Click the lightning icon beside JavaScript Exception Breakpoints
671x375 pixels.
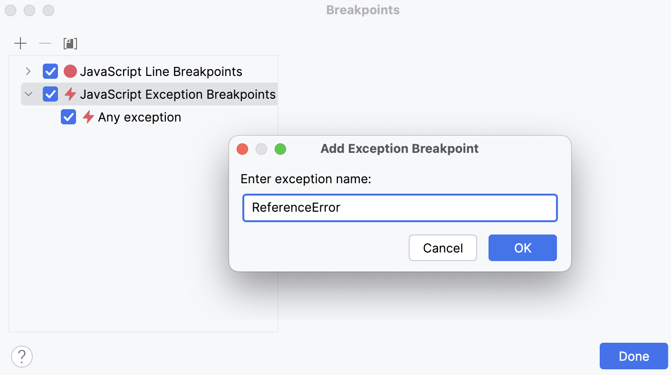(x=69, y=94)
